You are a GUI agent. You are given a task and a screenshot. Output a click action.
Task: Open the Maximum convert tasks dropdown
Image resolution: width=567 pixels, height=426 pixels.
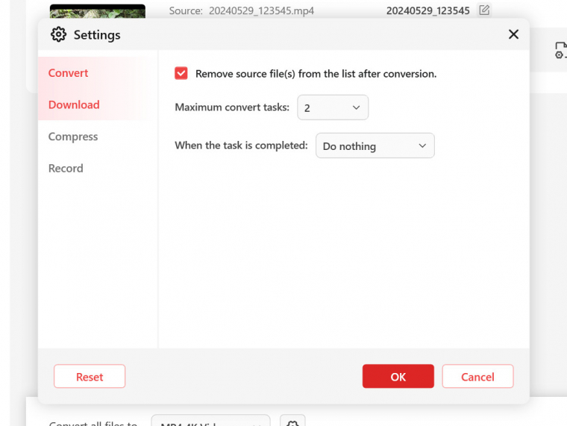(x=333, y=107)
